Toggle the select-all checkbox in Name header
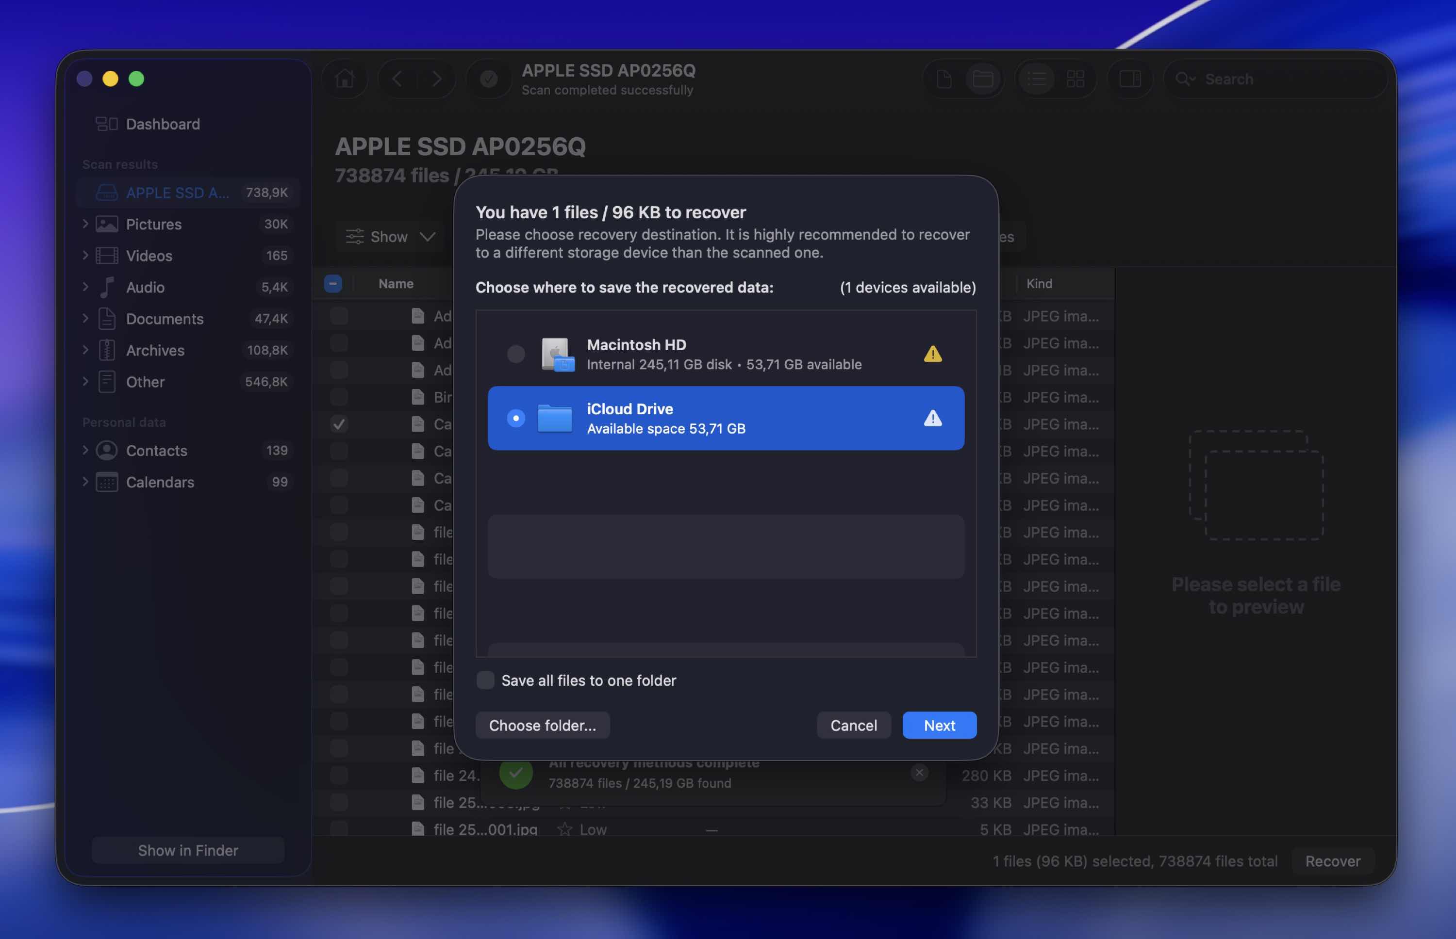This screenshot has height=939, width=1456. pyautogui.click(x=332, y=284)
